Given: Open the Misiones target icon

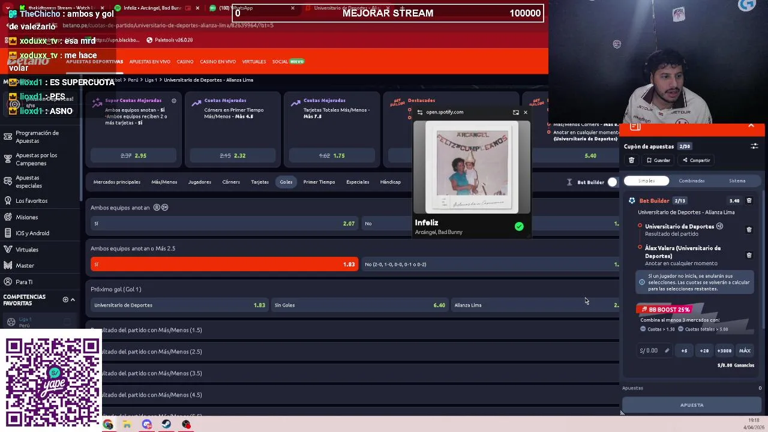Looking at the screenshot, I should (7, 217).
